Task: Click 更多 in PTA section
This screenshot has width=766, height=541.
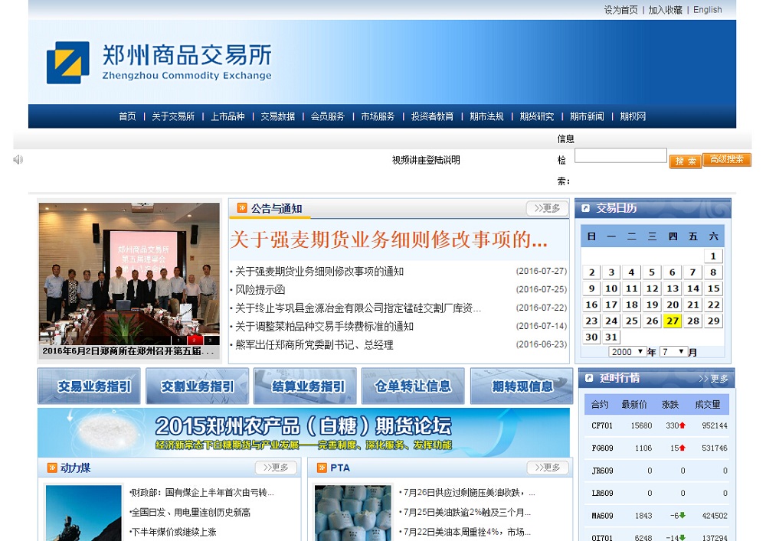Action: coord(548,468)
